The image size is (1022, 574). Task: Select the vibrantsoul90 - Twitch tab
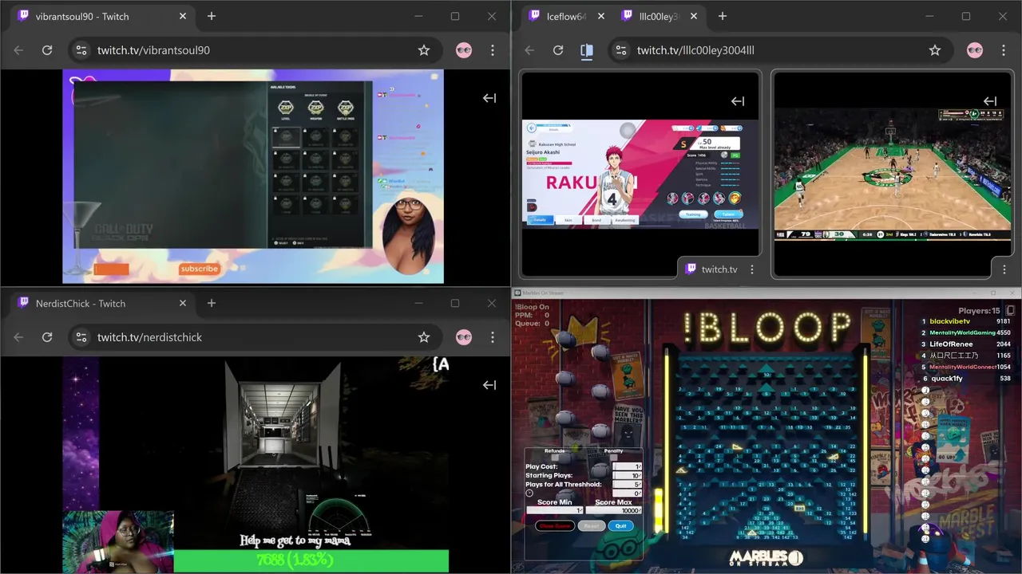click(101, 16)
